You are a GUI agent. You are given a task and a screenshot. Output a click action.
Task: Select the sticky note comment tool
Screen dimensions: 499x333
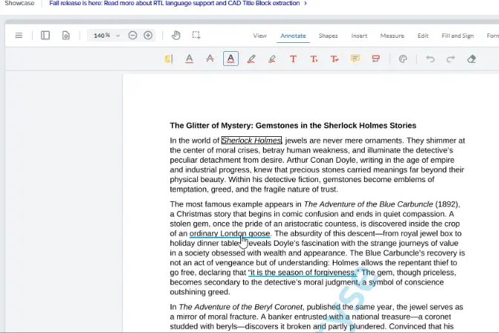(355, 58)
